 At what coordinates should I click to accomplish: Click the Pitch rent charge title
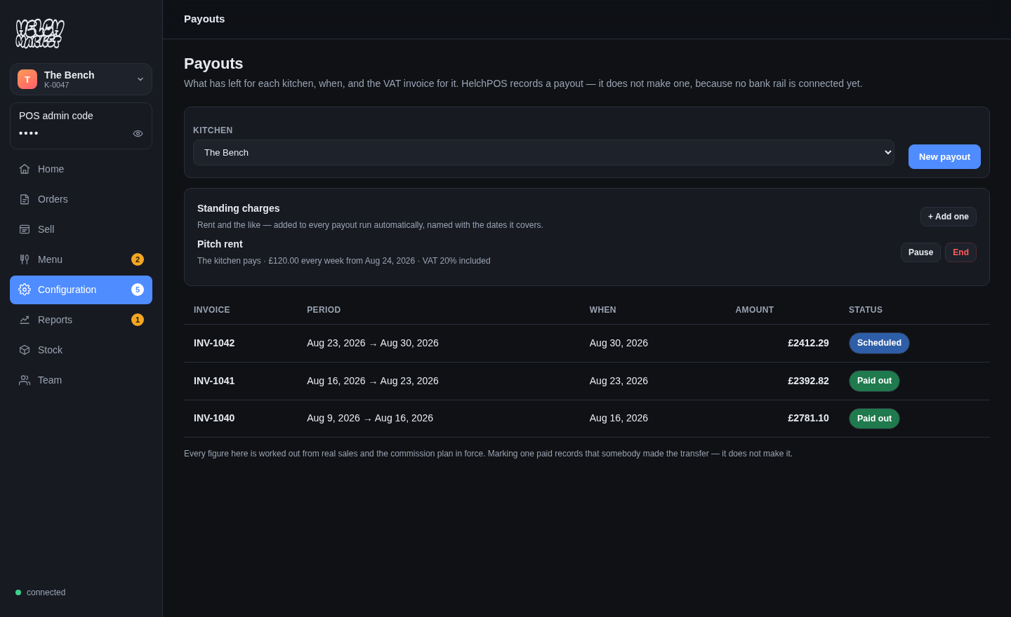pos(220,244)
